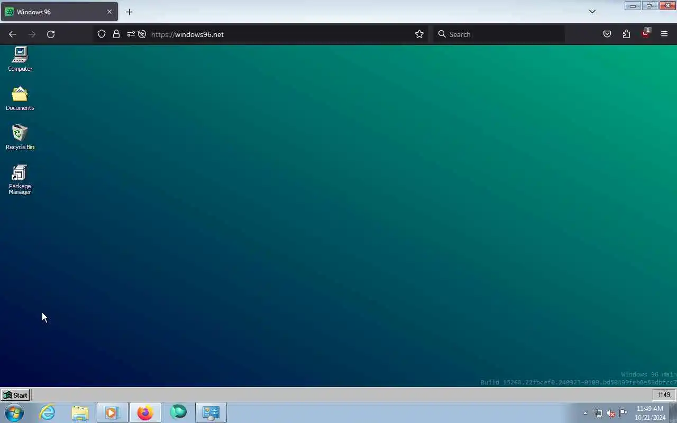Open the uBlock Origin extension icon

645,34
